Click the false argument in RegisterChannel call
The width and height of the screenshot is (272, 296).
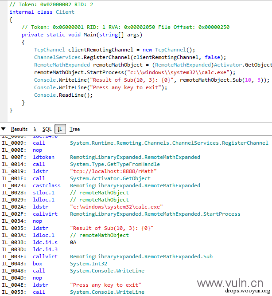click(x=212, y=57)
